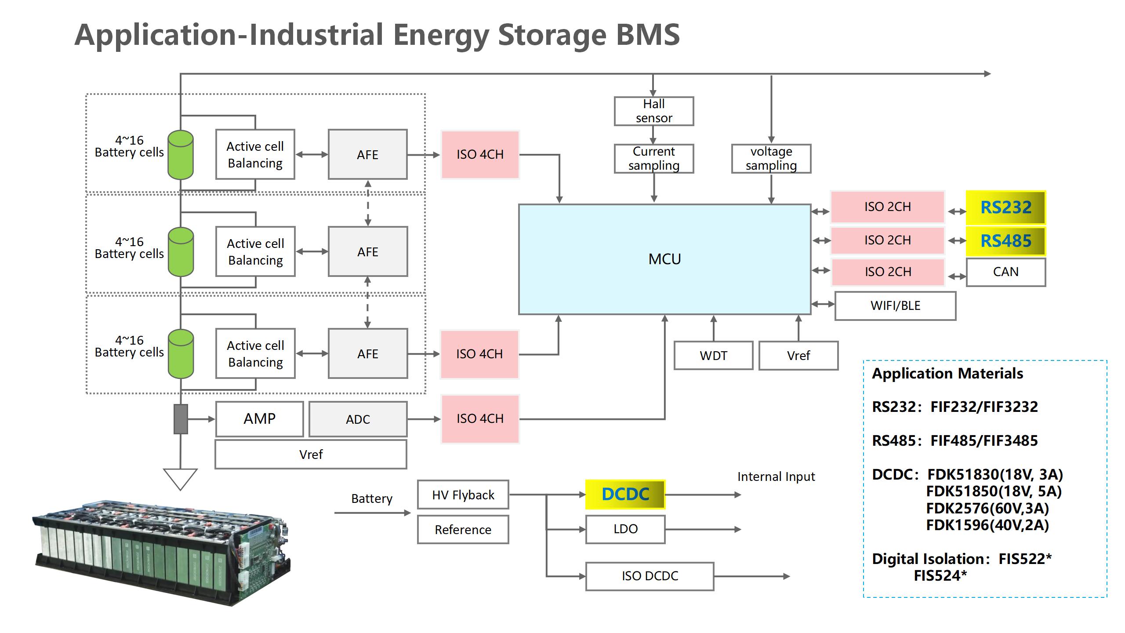
Task: Click the ISO 4CH block fed by ADC
Action: click(x=480, y=419)
